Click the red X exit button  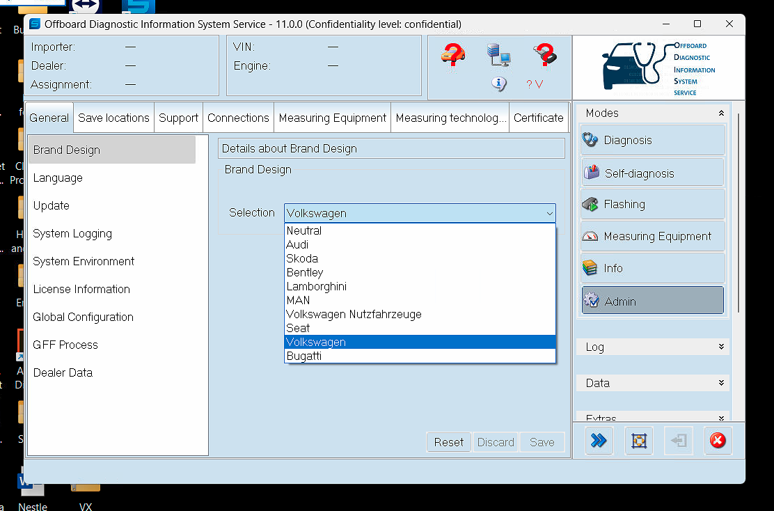718,440
